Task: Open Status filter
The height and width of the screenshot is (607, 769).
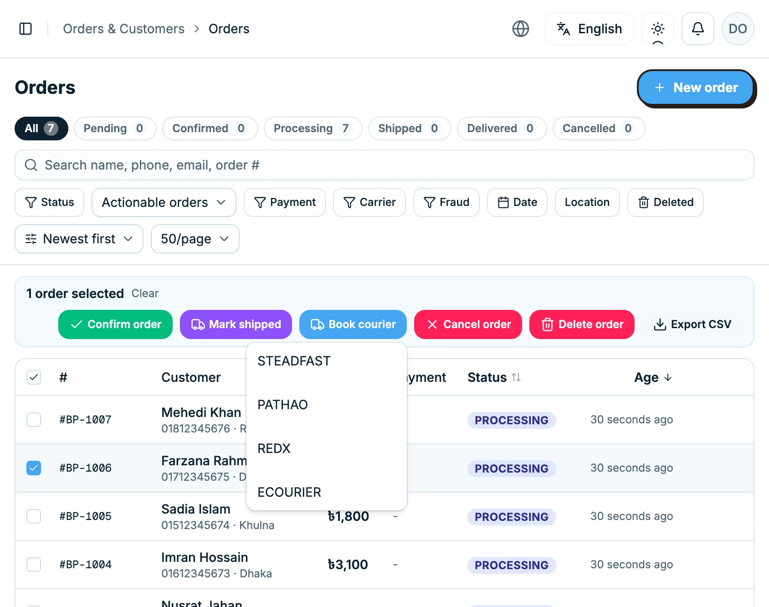Action: 49,202
